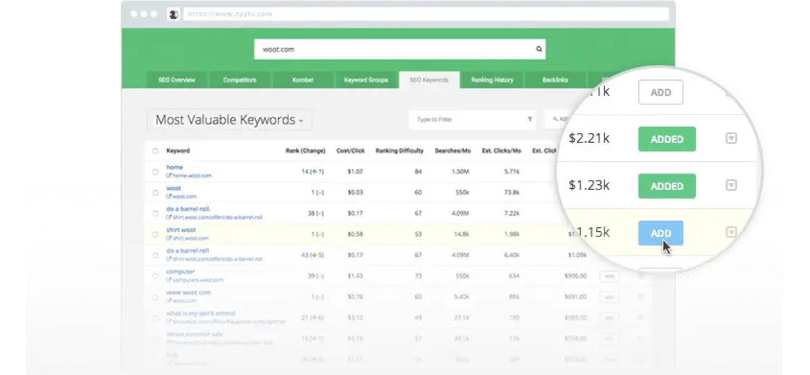Screen dimensions: 810x375
Task: Open the Most Valuable Keywords dropdown
Action: pos(229,120)
